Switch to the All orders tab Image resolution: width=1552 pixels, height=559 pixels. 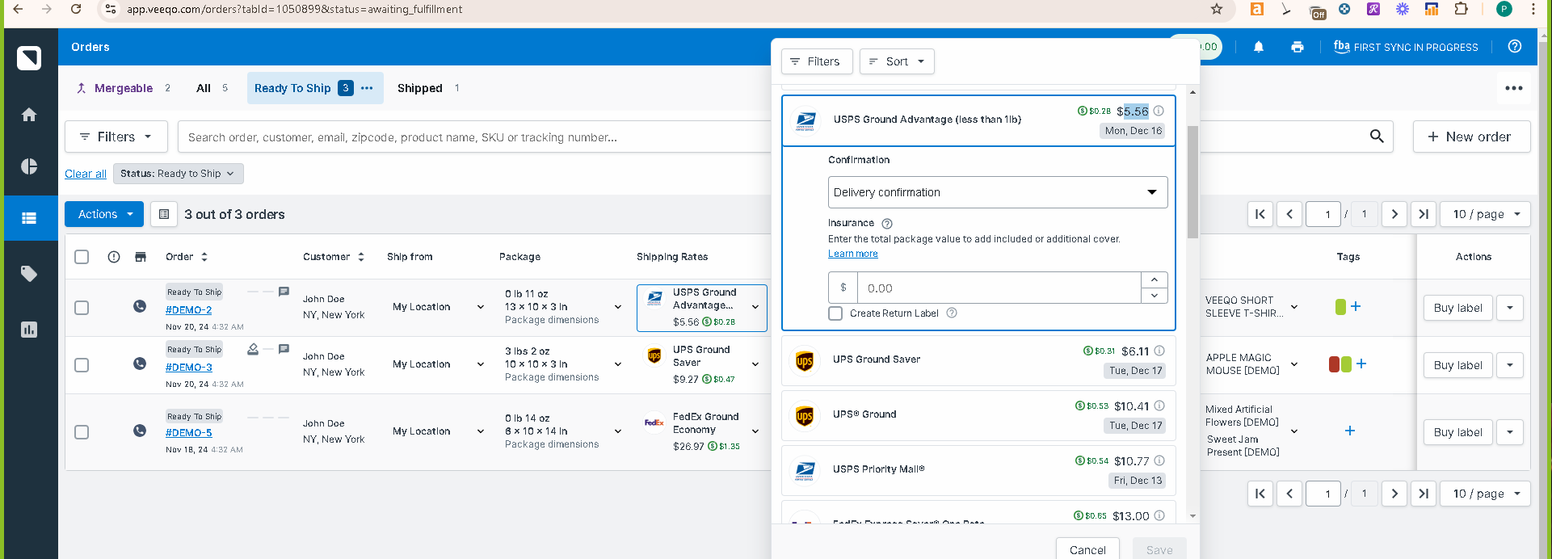pos(212,88)
